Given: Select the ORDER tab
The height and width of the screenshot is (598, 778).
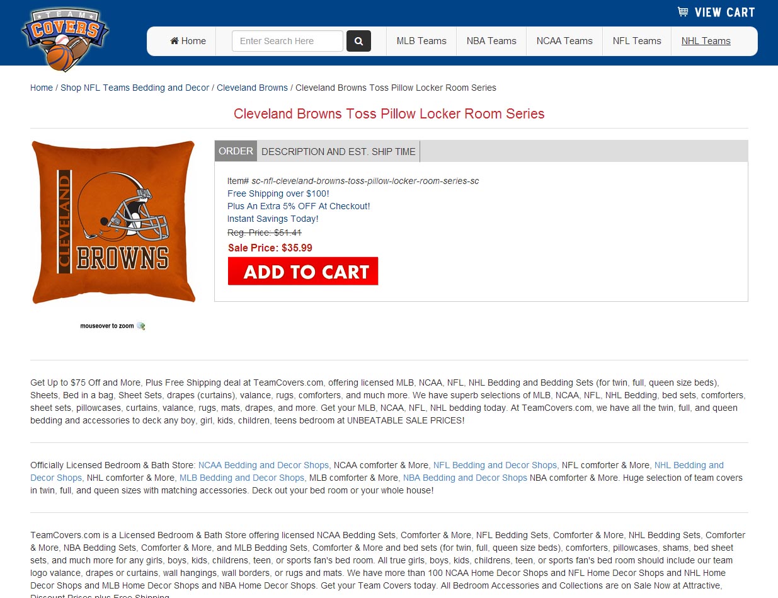Looking at the screenshot, I should pyautogui.click(x=236, y=151).
